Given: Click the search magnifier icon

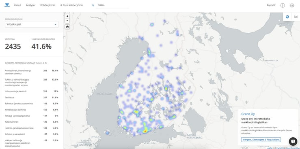Looking at the screenshot, I should click(x=93, y=5).
